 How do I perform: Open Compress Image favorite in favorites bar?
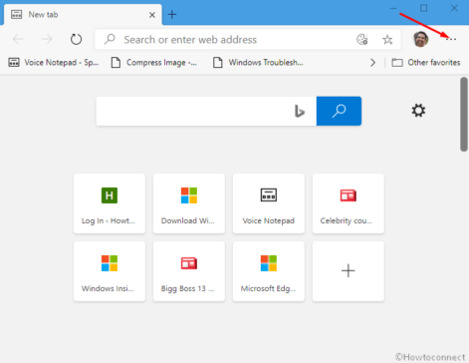click(153, 62)
